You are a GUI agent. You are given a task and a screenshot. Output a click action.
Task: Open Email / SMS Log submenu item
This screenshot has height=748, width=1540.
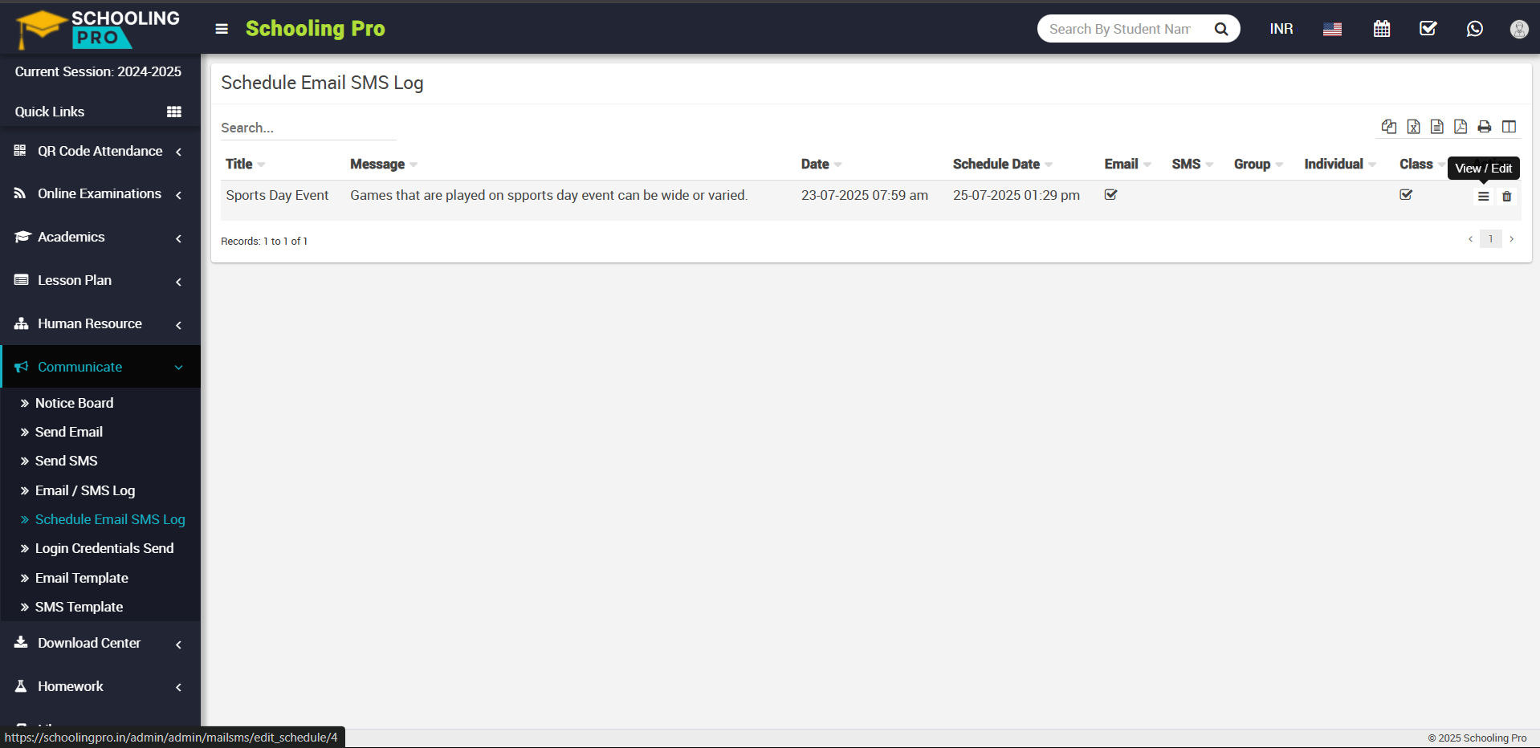tap(85, 490)
